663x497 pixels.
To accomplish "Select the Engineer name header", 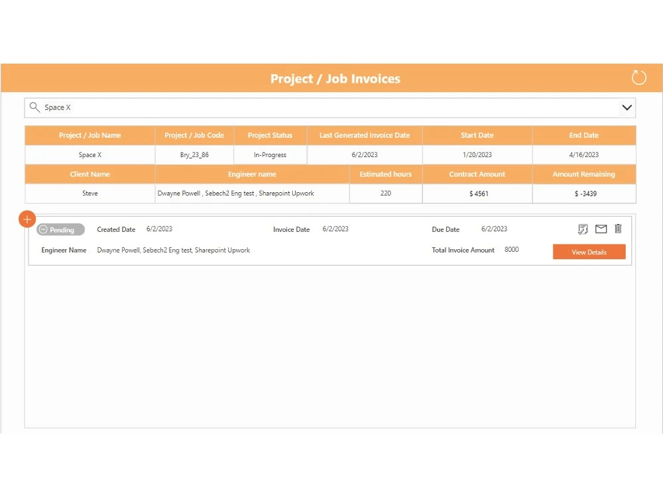I will (x=252, y=174).
